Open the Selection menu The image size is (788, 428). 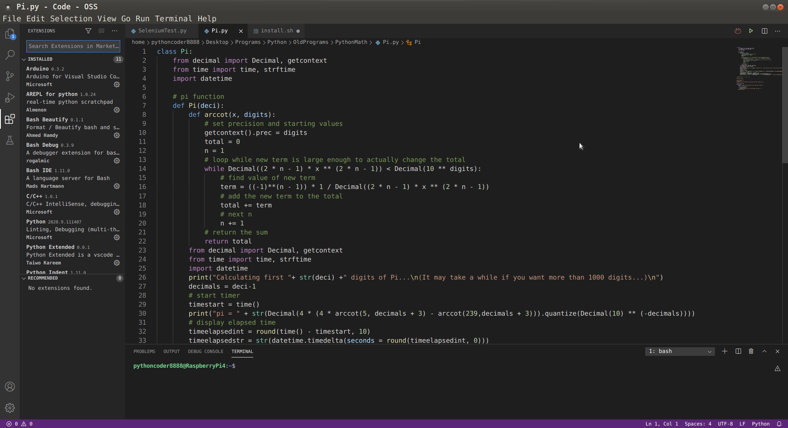coord(71,18)
